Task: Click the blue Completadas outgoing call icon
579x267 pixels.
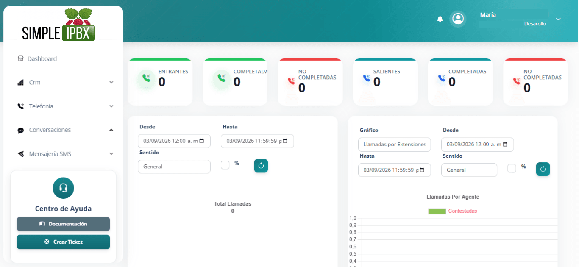Action: [x=442, y=78]
